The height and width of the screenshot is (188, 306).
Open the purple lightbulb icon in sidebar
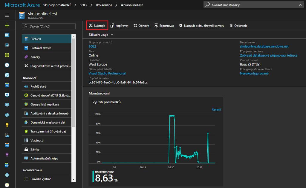[7, 155]
